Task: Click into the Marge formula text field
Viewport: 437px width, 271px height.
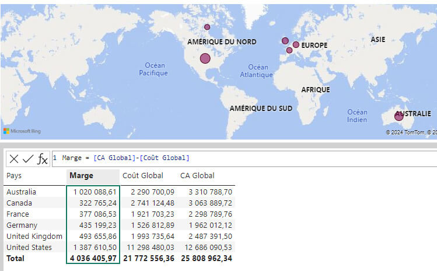Action: (233, 158)
